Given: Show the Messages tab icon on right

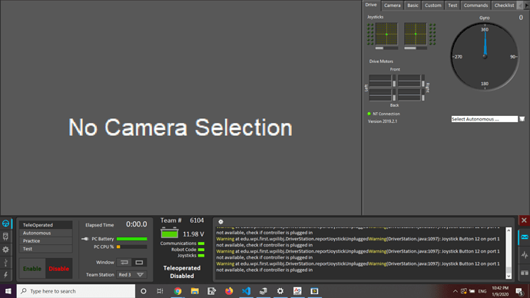Looking at the screenshot, I should (525, 237).
